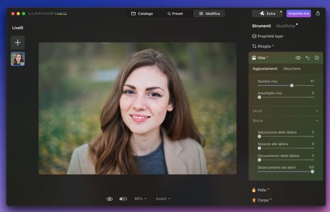330x212 pixels.
Task: Click the layers icon beside Proprietà layer
Action: coord(254,36)
